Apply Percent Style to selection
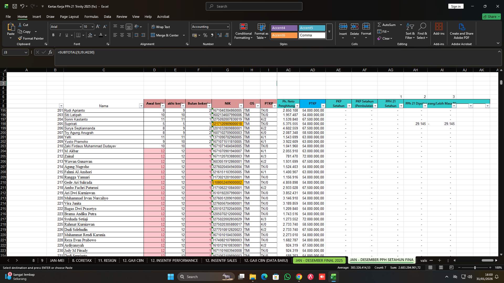The image size is (504, 283). 205,35
